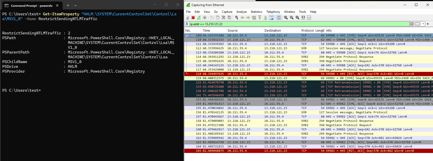The width and height of the screenshot is (433, 161).
Task: Click the start capture shark fin icon
Action: pyautogui.click(x=188, y=18)
